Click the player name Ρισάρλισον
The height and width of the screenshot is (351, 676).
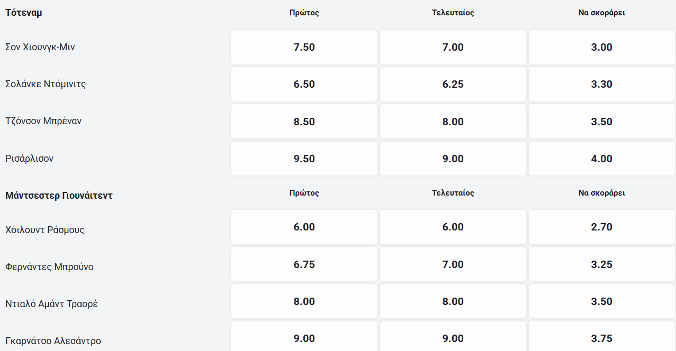(x=30, y=159)
